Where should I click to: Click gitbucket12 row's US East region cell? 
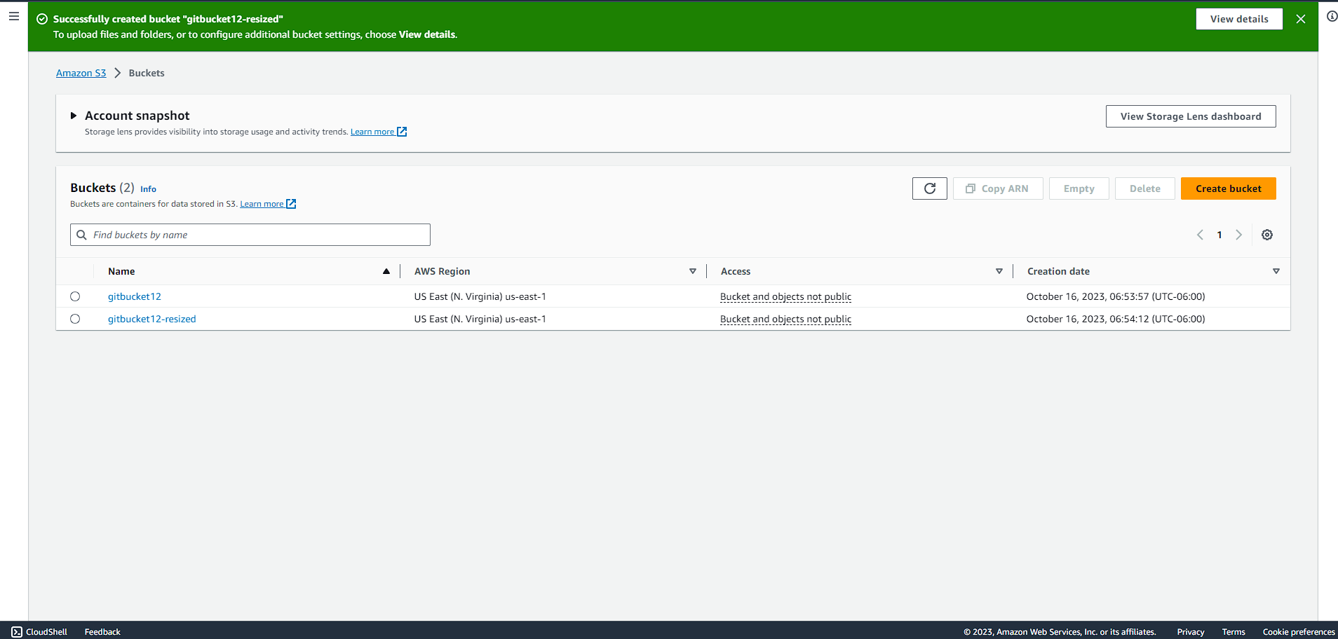480,296
